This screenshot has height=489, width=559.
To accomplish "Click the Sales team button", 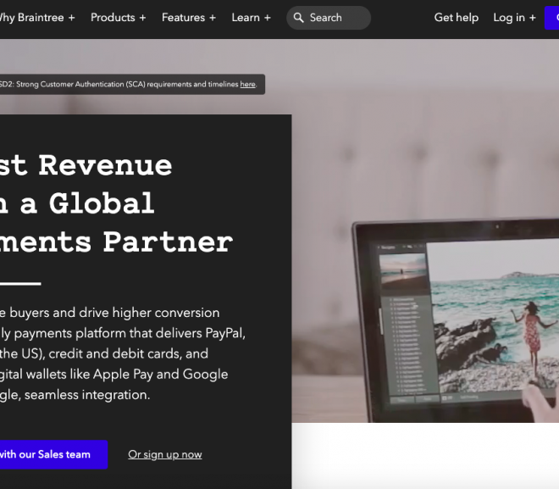I will click(x=53, y=454).
